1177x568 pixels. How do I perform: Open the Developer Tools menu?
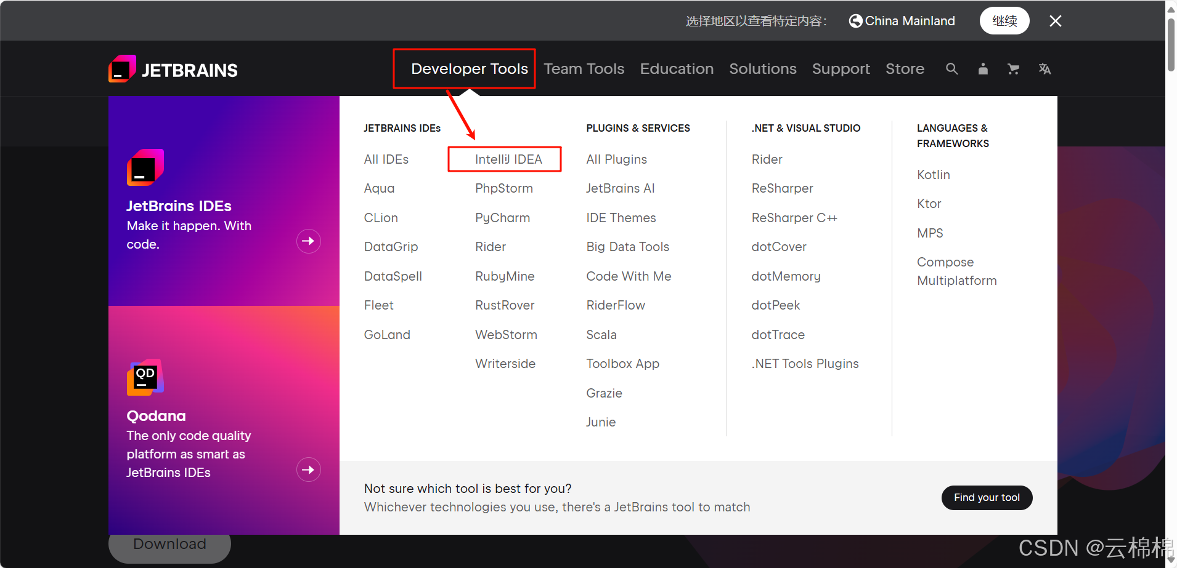point(470,69)
